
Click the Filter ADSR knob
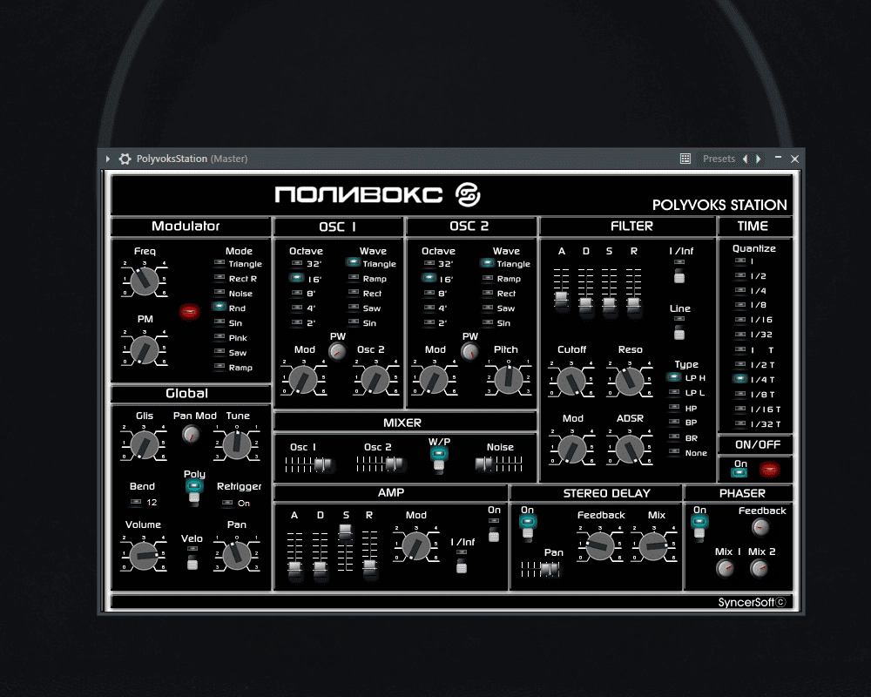[x=630, y=450]
